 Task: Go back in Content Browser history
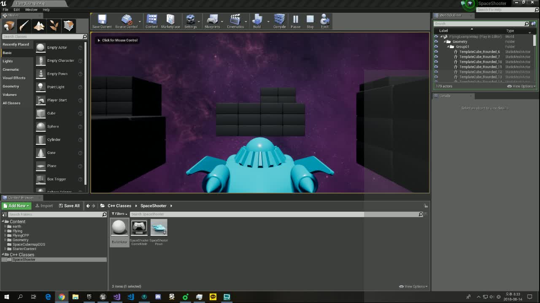(x=88, y=206)
